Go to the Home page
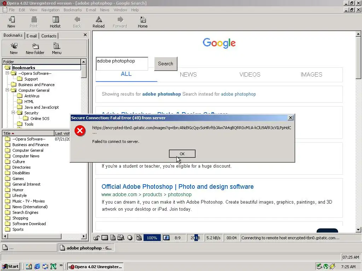The image size is (362, 271). point(143,20)
